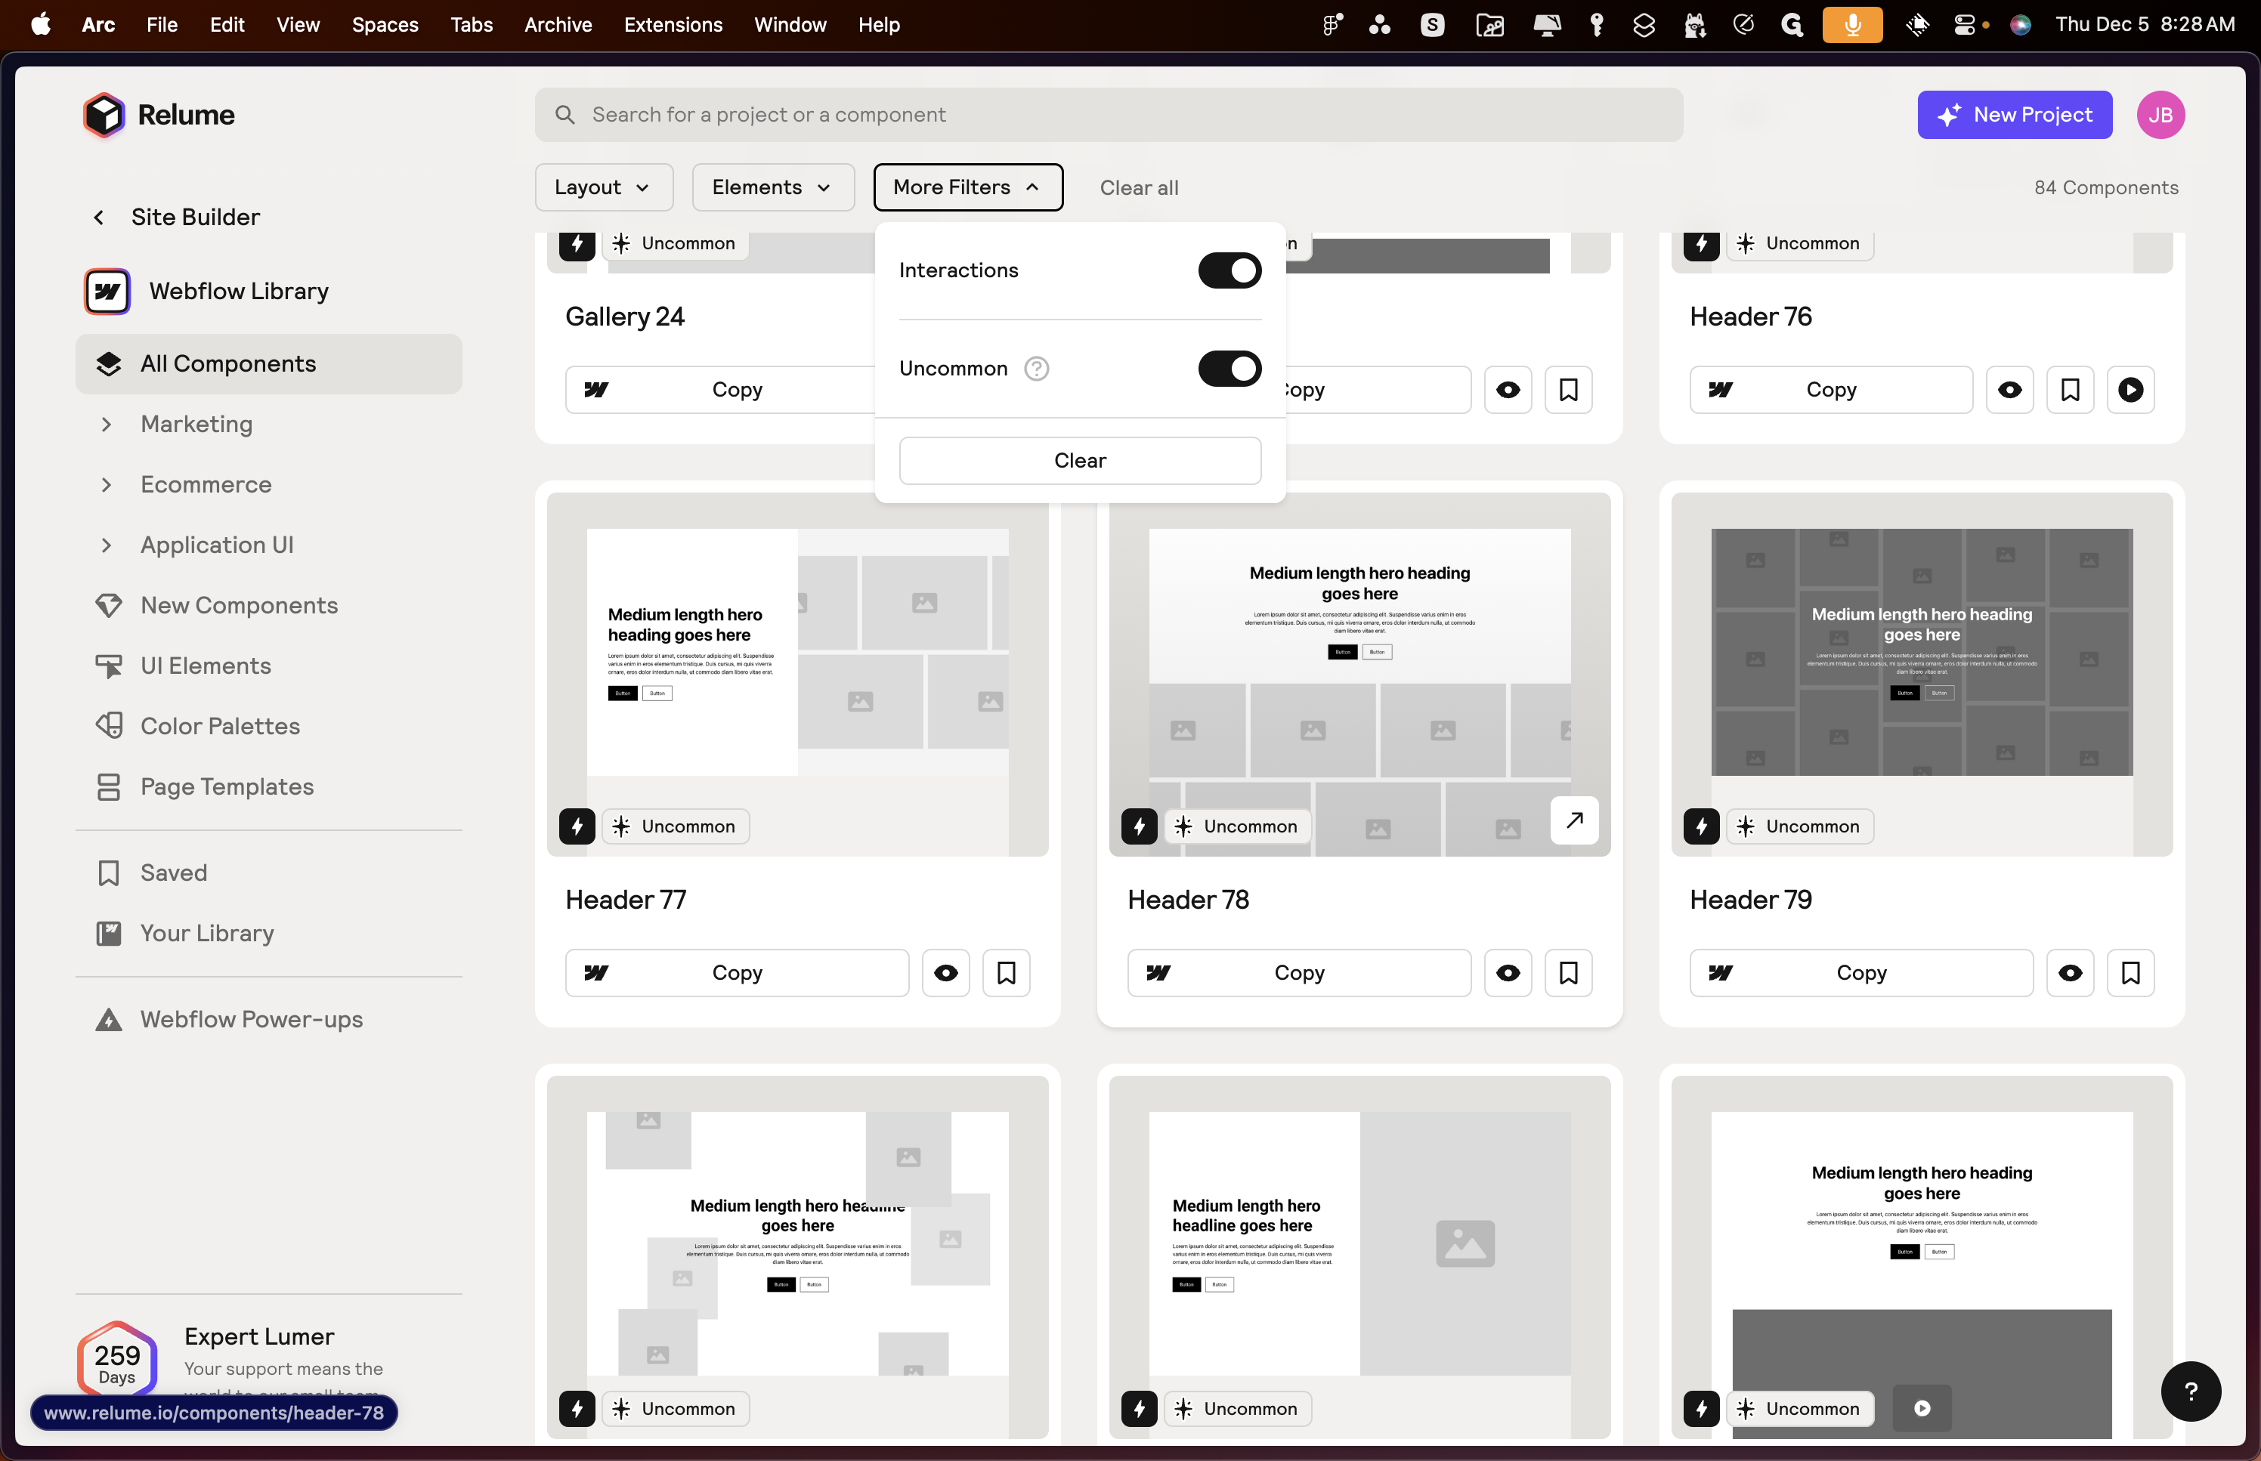Open the Archive menu
Viewport: 2261px width, 1461px height.
pos(558,25)
